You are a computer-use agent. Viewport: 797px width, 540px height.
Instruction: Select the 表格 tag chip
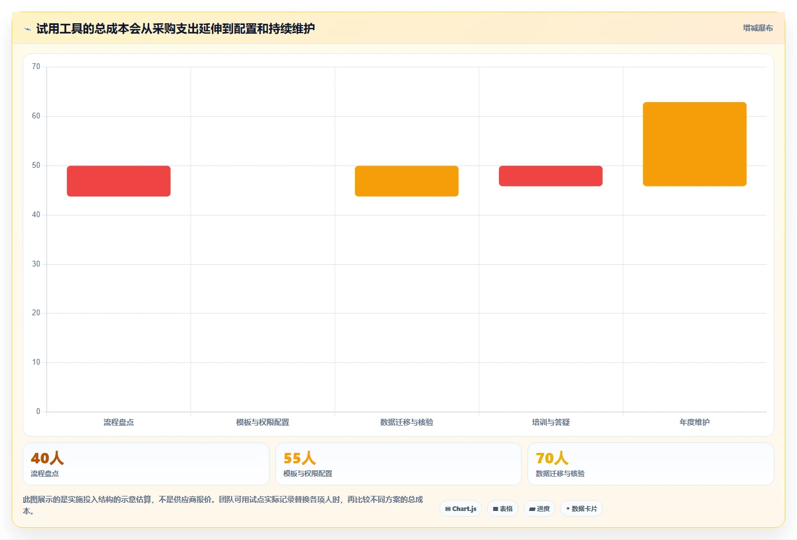point(502,509)
